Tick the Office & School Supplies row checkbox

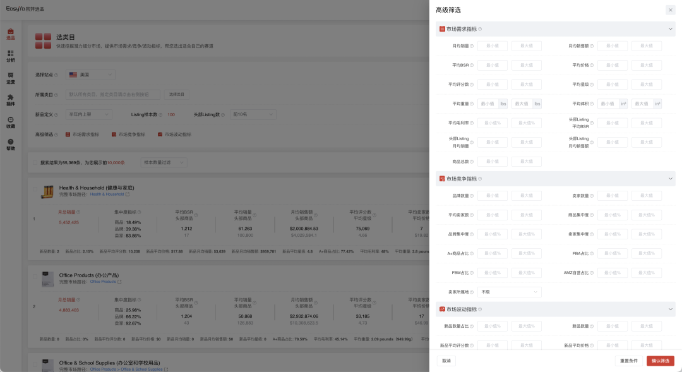coord(35,364)
